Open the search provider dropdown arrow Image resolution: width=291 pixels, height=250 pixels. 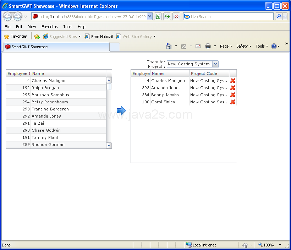285,17
